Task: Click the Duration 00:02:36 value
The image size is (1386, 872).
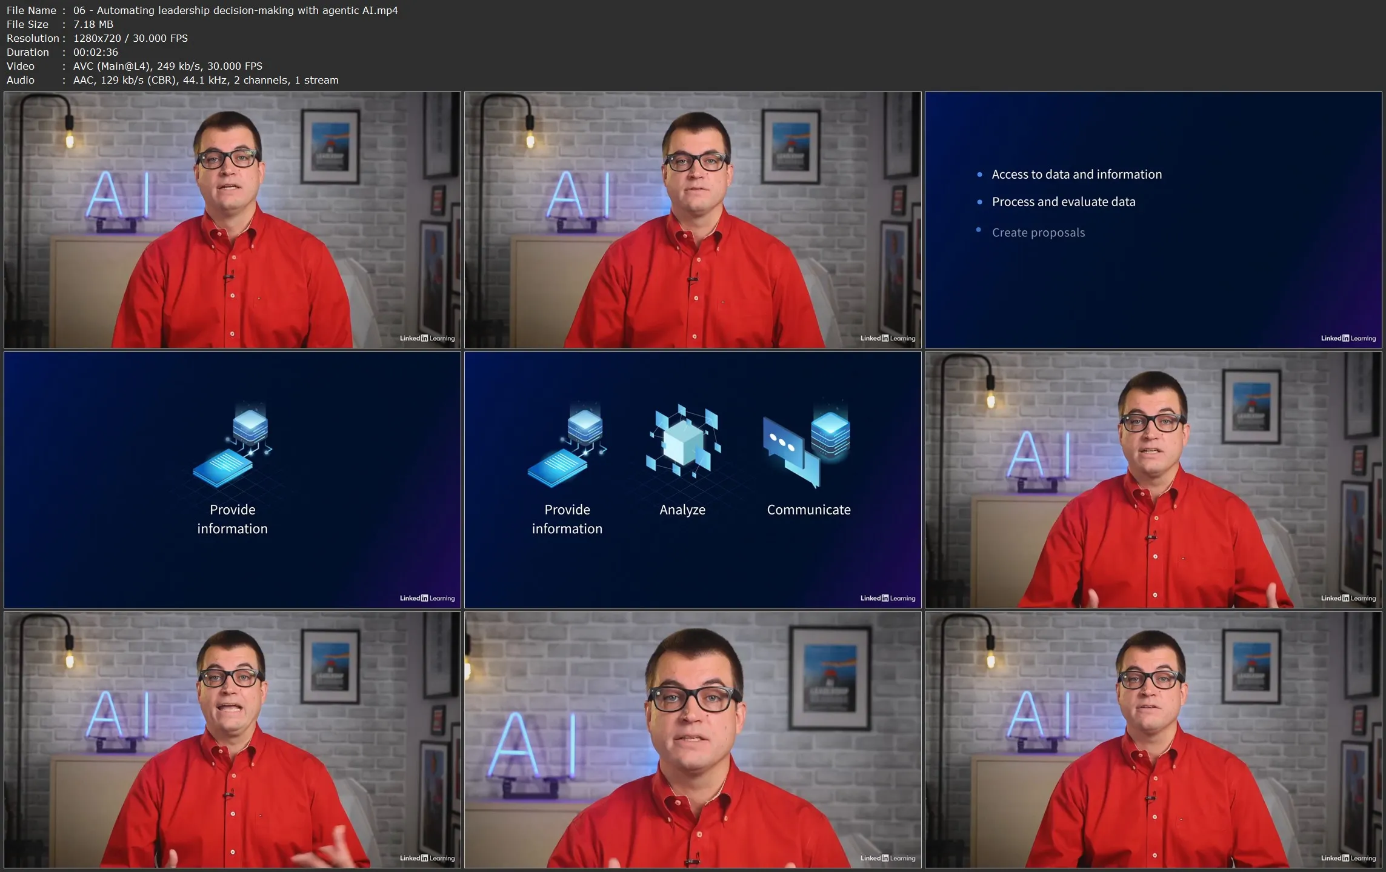Action: (x=96, y=52)
